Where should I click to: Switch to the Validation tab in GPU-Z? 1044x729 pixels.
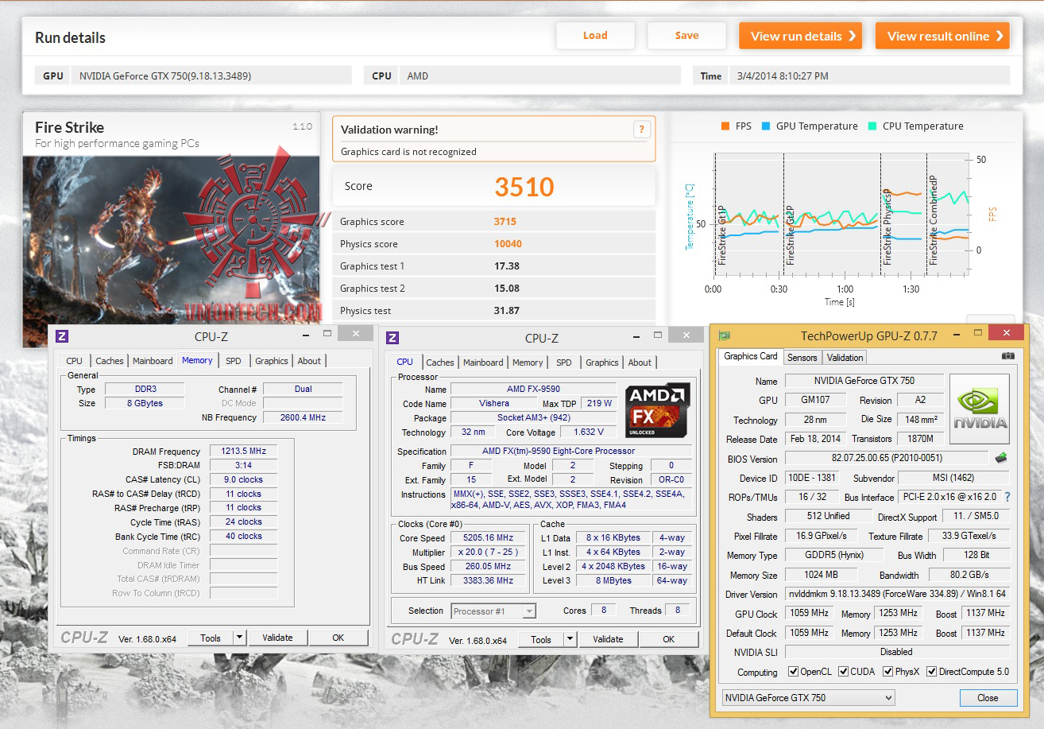point(845,358)
